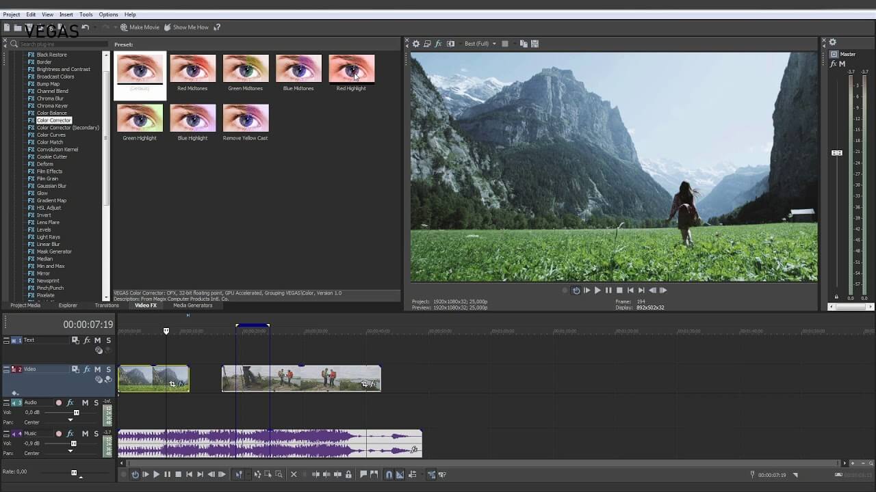Open the event FX on mountain clip
This screenshot has width=876, height=492.
(181, 384)
